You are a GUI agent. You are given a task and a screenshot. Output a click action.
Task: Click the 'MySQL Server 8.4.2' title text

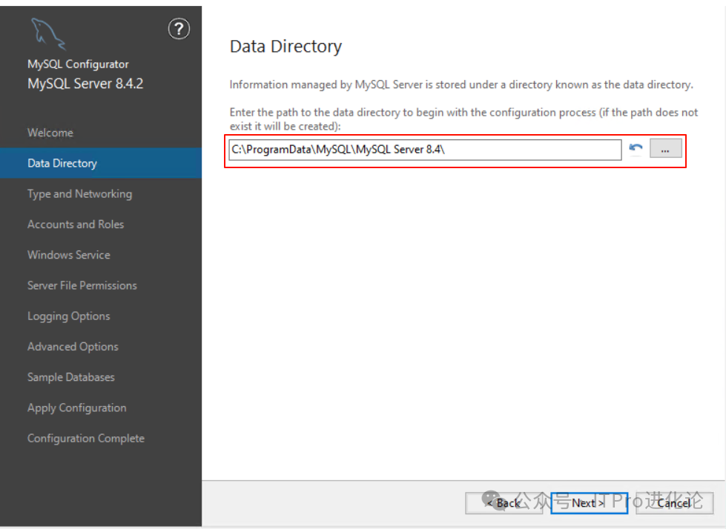[x=85, y=84]
